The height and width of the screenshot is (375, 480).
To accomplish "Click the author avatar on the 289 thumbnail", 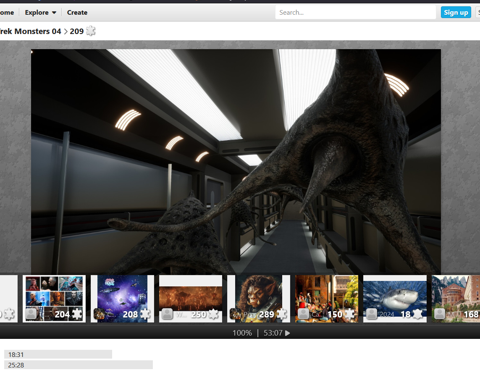I will click(236, 314).
